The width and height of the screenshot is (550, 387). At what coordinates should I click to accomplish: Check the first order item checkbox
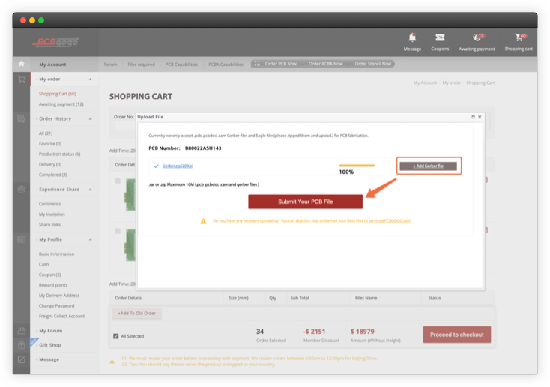click(x=118, y=181)
